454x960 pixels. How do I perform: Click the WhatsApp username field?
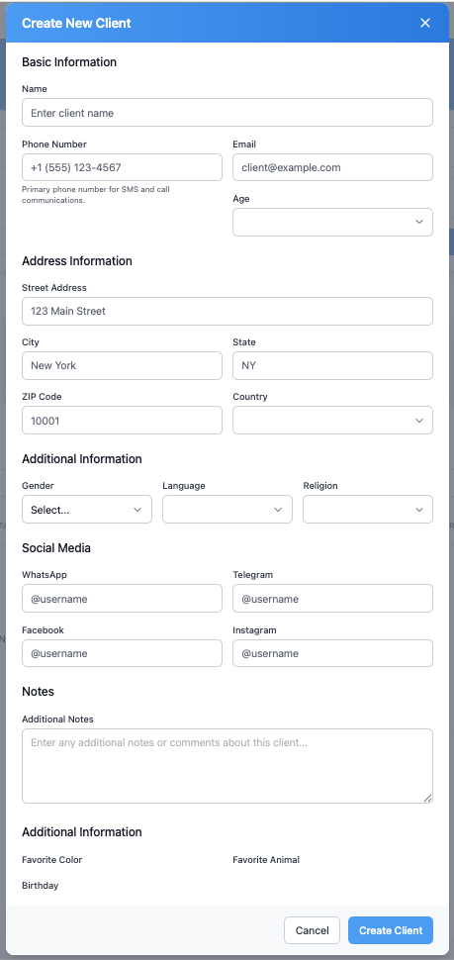click(x=122, y=599)
